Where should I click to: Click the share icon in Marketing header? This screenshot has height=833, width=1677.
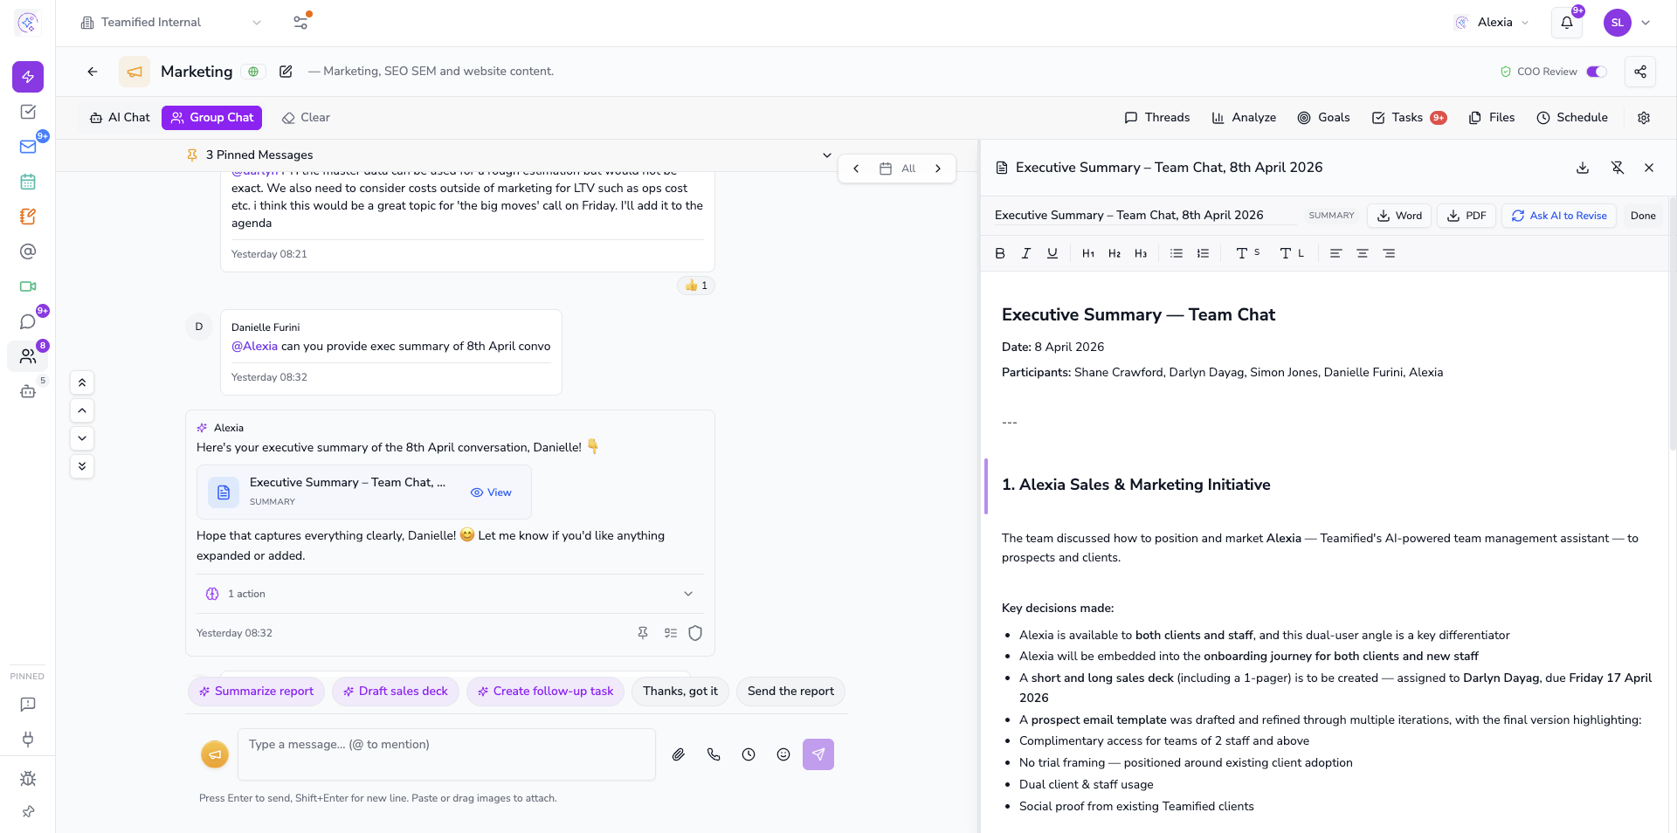tap(1640, 72)
